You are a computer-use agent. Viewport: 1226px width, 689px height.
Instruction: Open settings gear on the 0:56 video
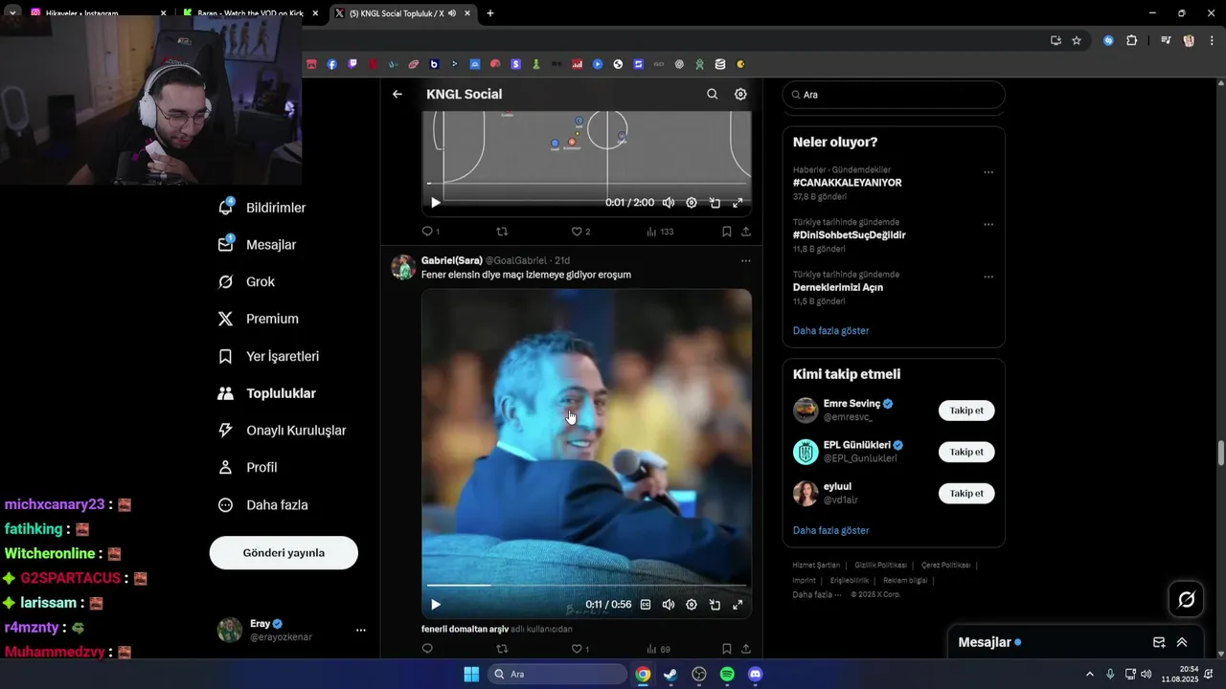(x=692, y=605)
